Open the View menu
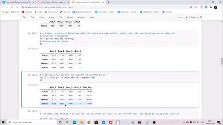The height and width of the screenshot is (125, 223). coord(41,17)
